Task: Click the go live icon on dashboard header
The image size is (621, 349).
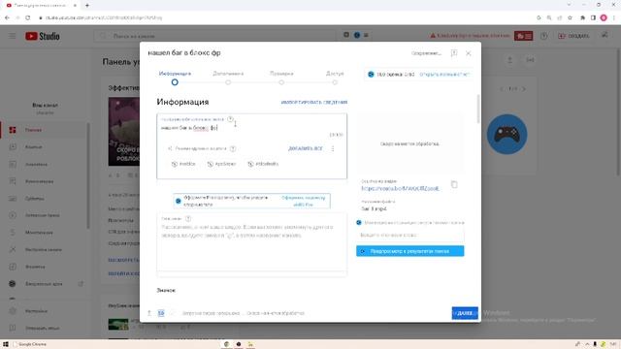Action: click(x=530, y=60)
